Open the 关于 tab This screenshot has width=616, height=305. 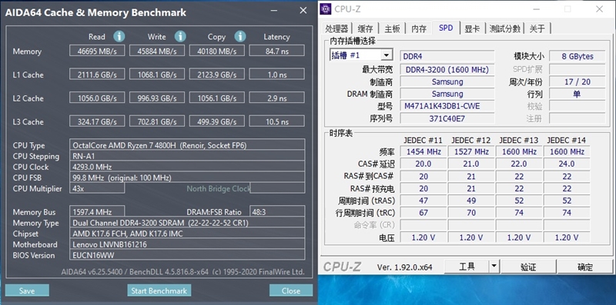[x=537, y=28]
